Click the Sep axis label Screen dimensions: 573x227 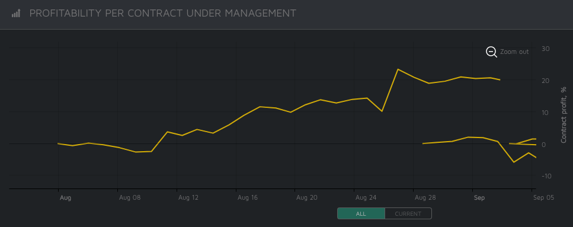point(479,198)
